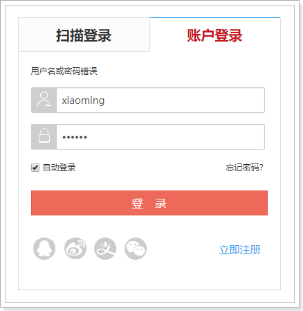Focus the password field with masked dots
The height and width of the screenshot is (311, 303).
160,136
